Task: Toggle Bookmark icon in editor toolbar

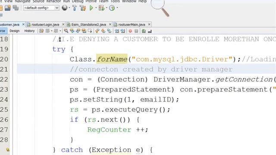Action: 109,31
